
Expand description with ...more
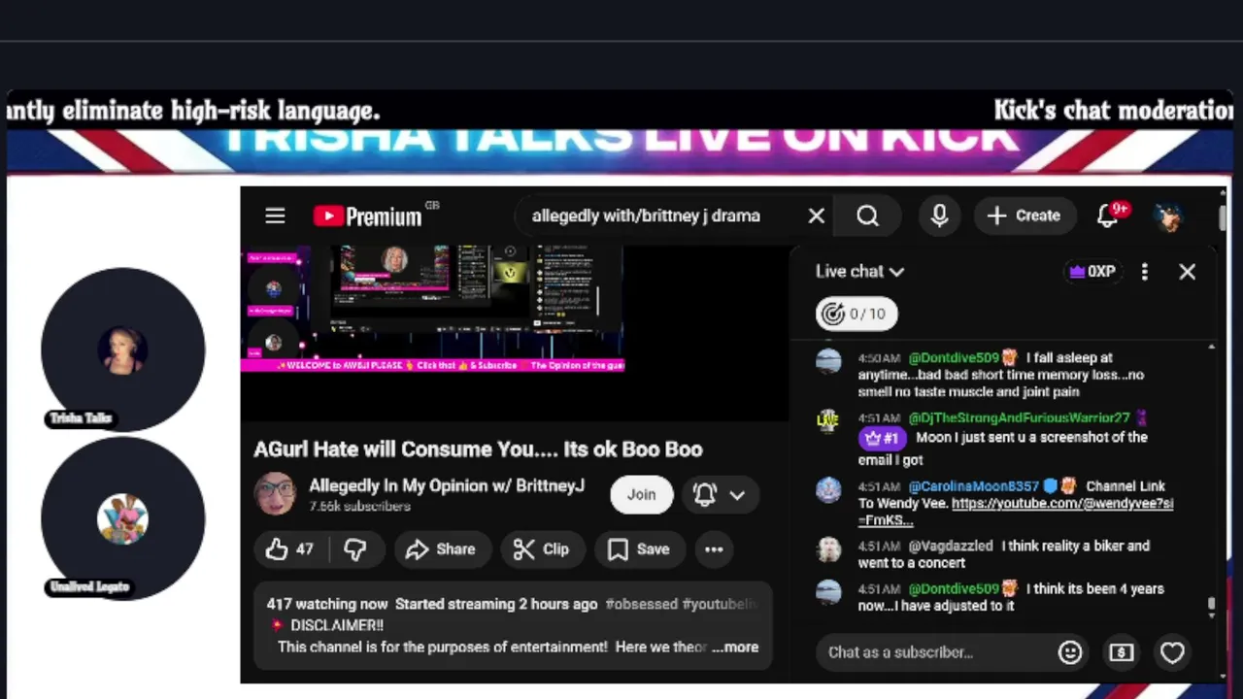tap(735, 648)
